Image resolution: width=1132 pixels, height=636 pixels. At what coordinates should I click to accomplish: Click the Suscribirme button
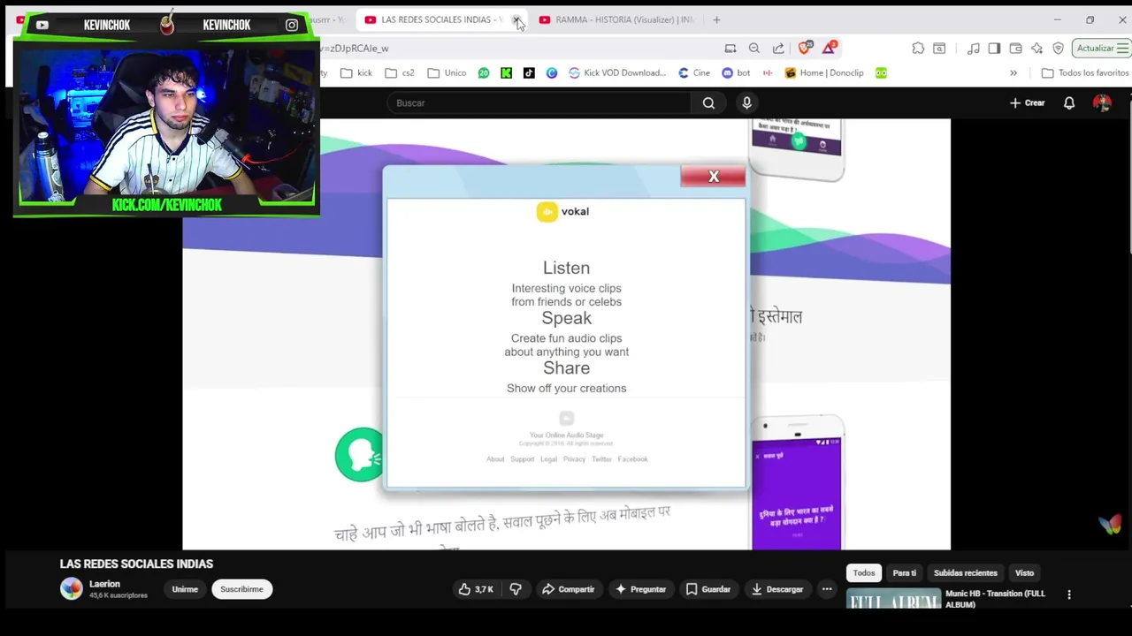click(x=241, y=589)
